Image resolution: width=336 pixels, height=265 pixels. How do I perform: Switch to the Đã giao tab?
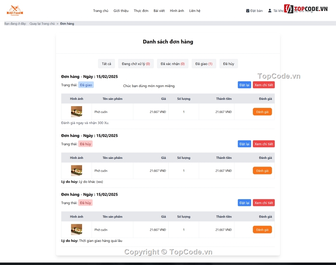click(x=204, y=64)
